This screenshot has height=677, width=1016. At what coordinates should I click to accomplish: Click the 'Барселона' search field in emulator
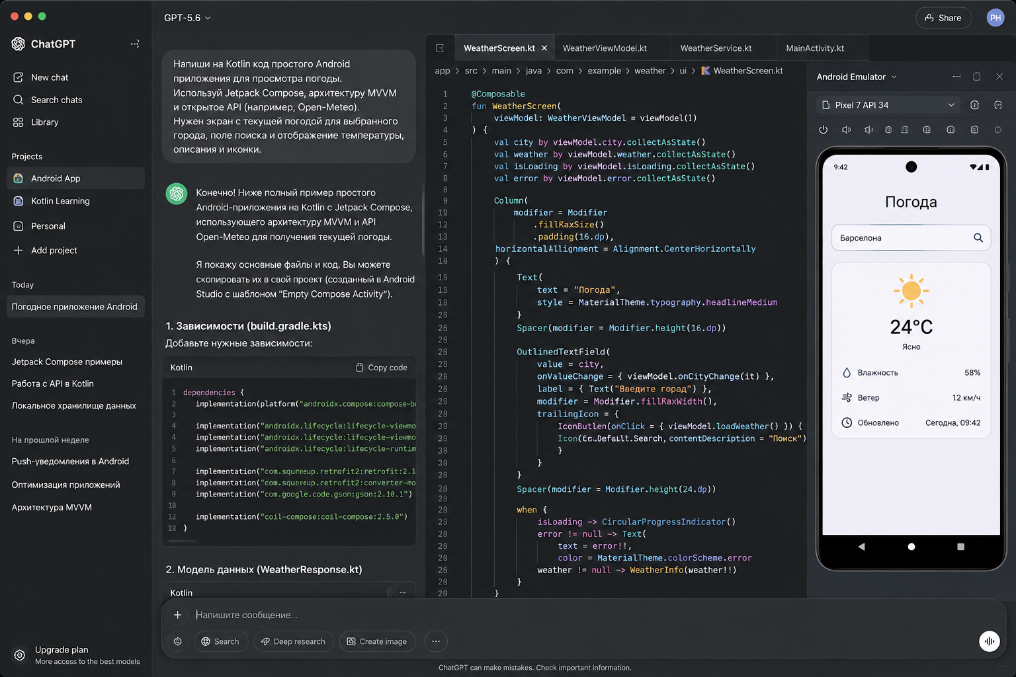click(911, 238)
